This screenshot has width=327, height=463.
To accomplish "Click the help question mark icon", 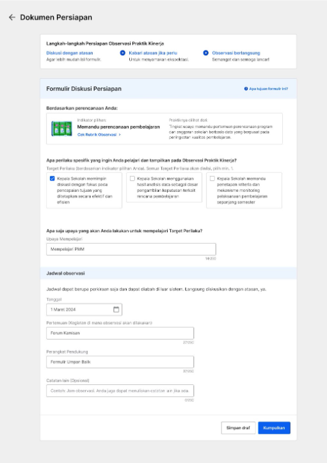I will (246, 89).
